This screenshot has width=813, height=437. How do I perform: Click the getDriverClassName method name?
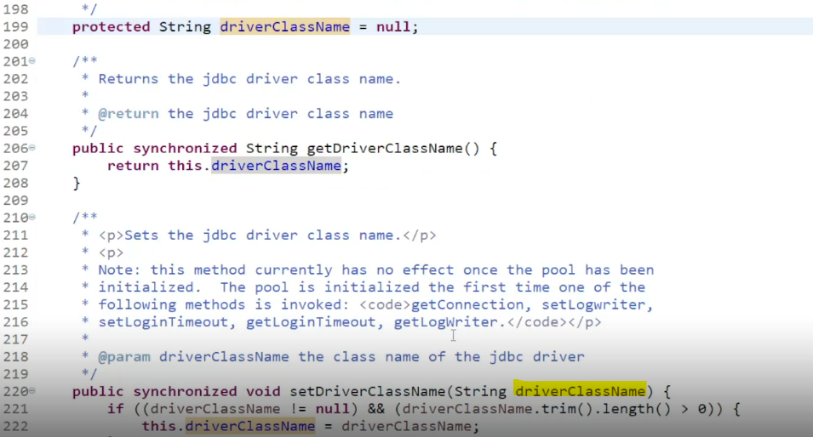coord(384,149)
